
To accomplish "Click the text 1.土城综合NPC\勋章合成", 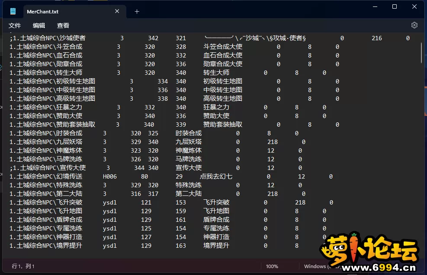I will (46, 64).
